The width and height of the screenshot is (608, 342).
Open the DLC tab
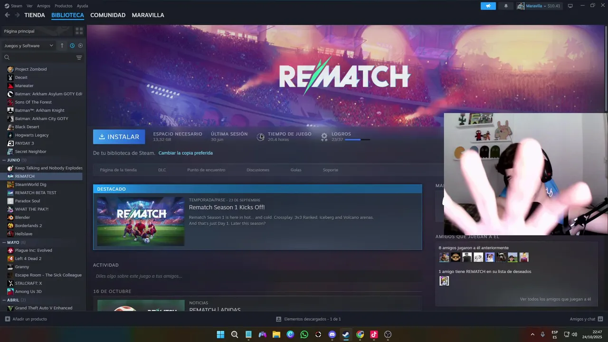pos(162,170)
